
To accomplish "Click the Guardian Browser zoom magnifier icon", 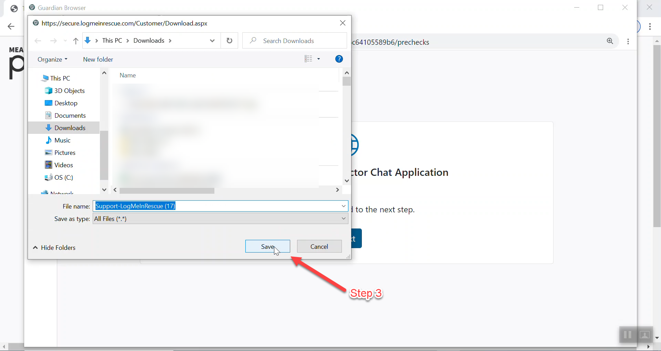I will tap(610, 41).
